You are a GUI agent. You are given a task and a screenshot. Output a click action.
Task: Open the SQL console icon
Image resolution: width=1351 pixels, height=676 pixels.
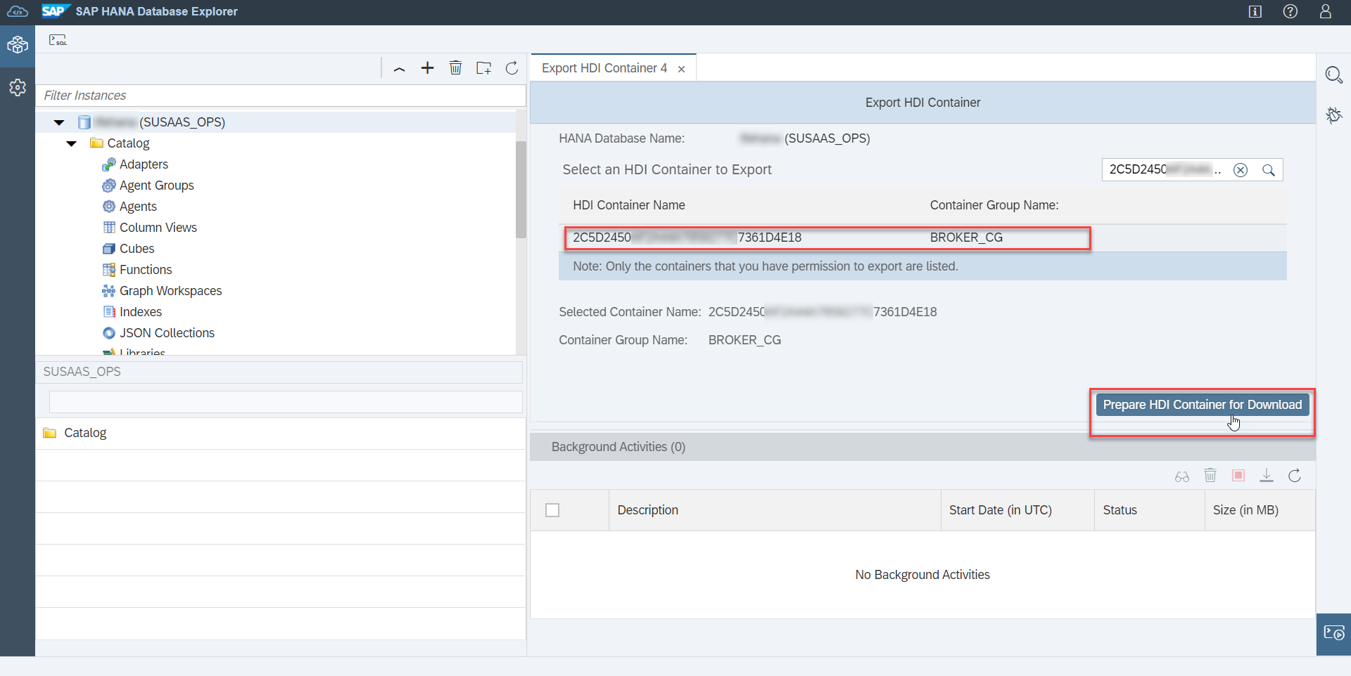tap(58, 40)
